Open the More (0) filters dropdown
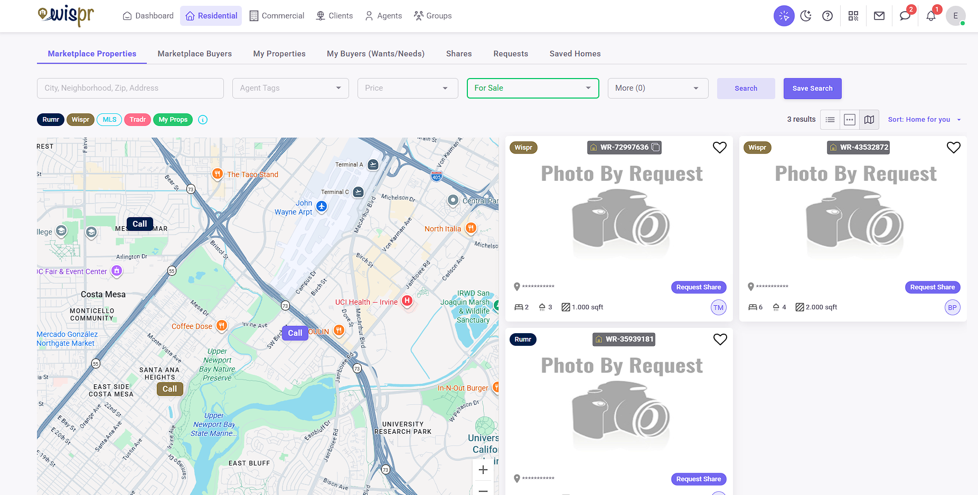The height and width of the screenshot is (495, 978). [658, 88]
